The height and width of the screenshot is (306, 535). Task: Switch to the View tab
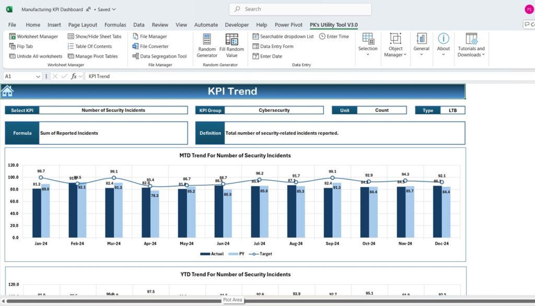181,25
